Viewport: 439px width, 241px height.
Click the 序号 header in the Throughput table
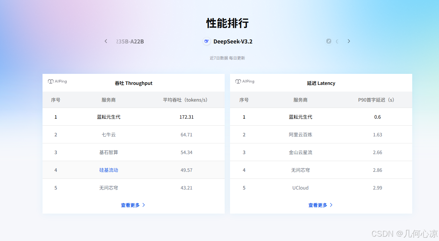(56, 100)
